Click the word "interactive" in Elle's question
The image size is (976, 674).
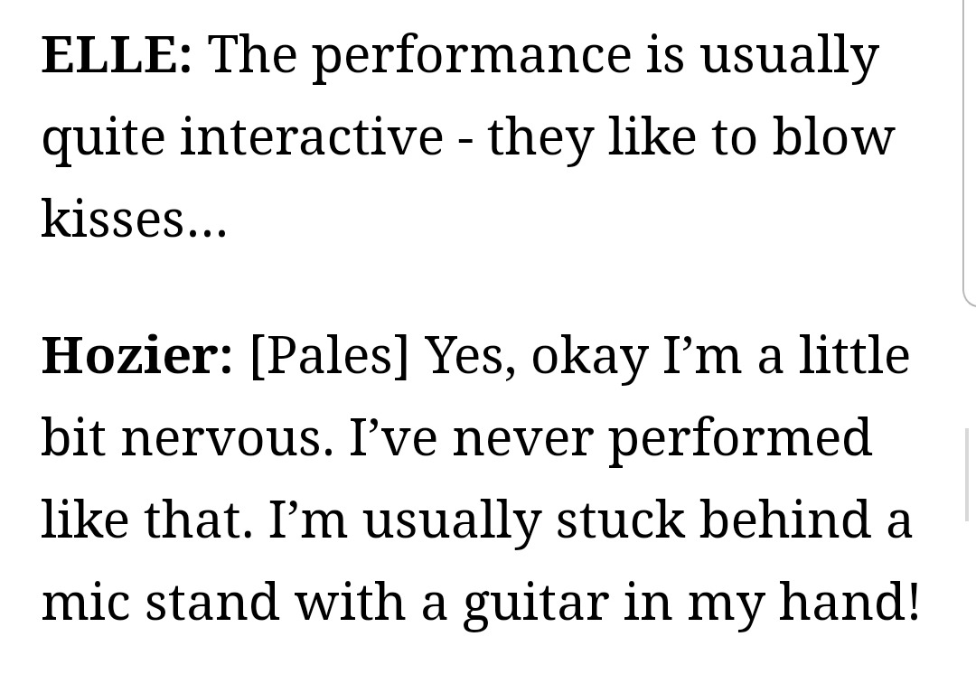point(311,136)
